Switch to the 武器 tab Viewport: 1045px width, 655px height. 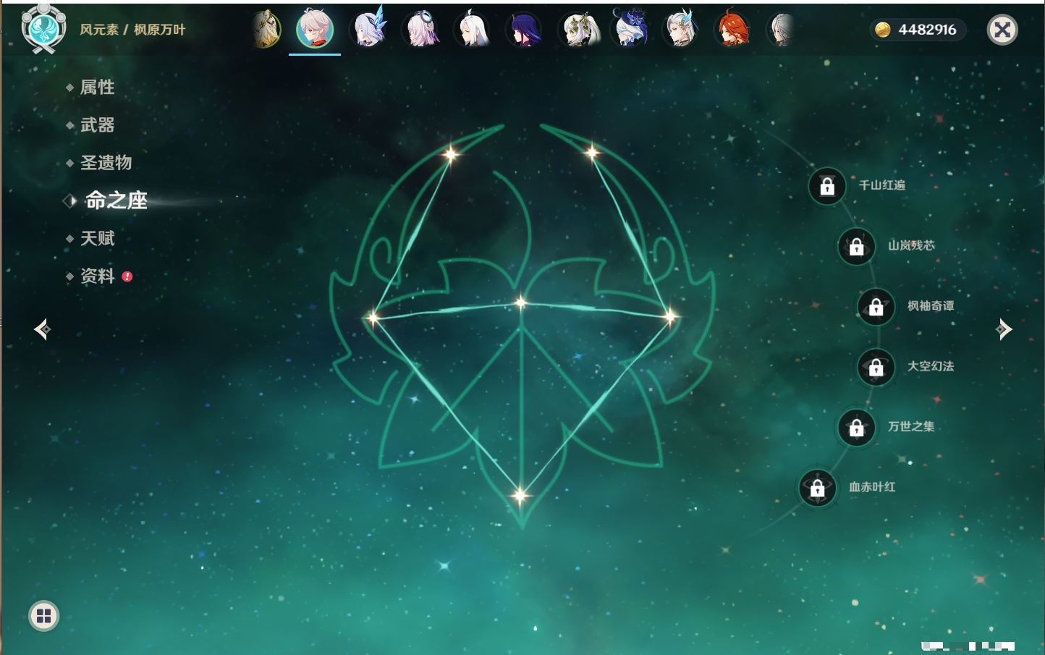click(97, 125)
